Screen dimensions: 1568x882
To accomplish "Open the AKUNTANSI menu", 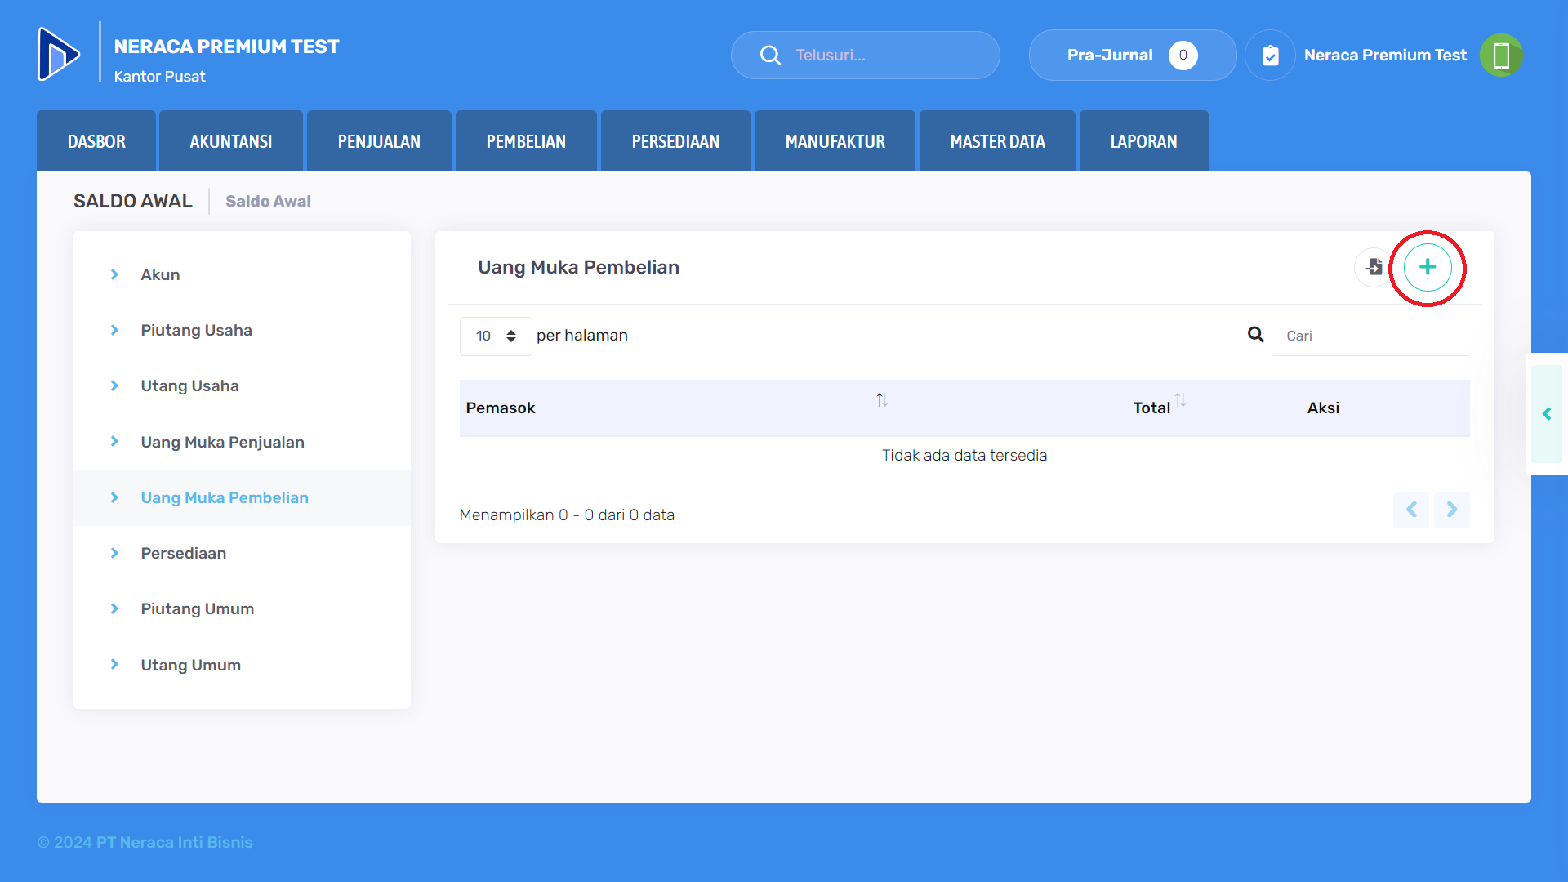I will click(231, 141).
